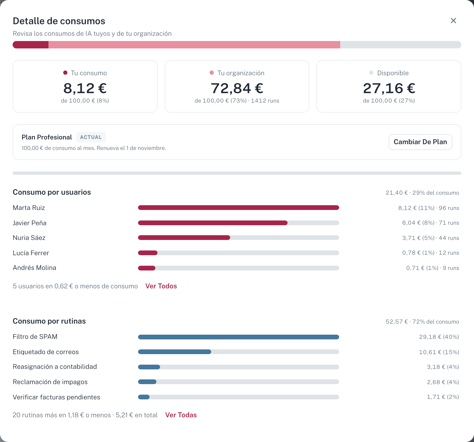Click the 8,12 € (11%) · 96 runs value
474x442 pixels.
pyautogui.click(x=429, y=208)
